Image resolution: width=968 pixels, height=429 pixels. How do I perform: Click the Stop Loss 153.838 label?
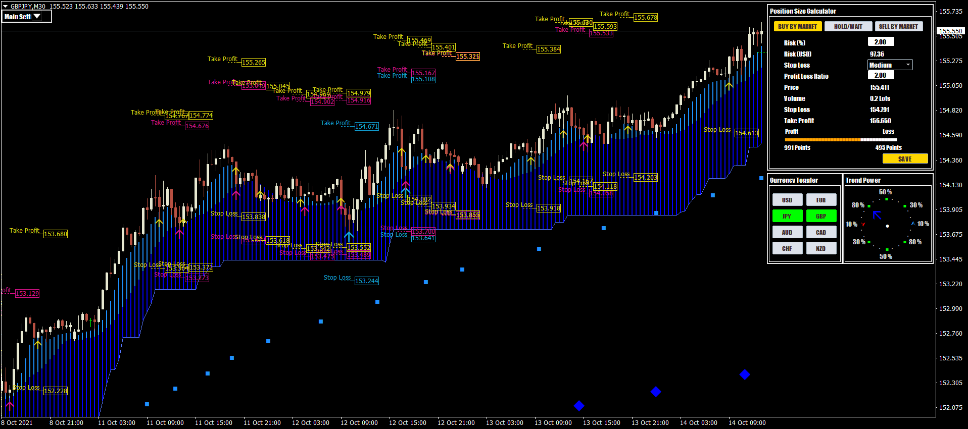253,217
